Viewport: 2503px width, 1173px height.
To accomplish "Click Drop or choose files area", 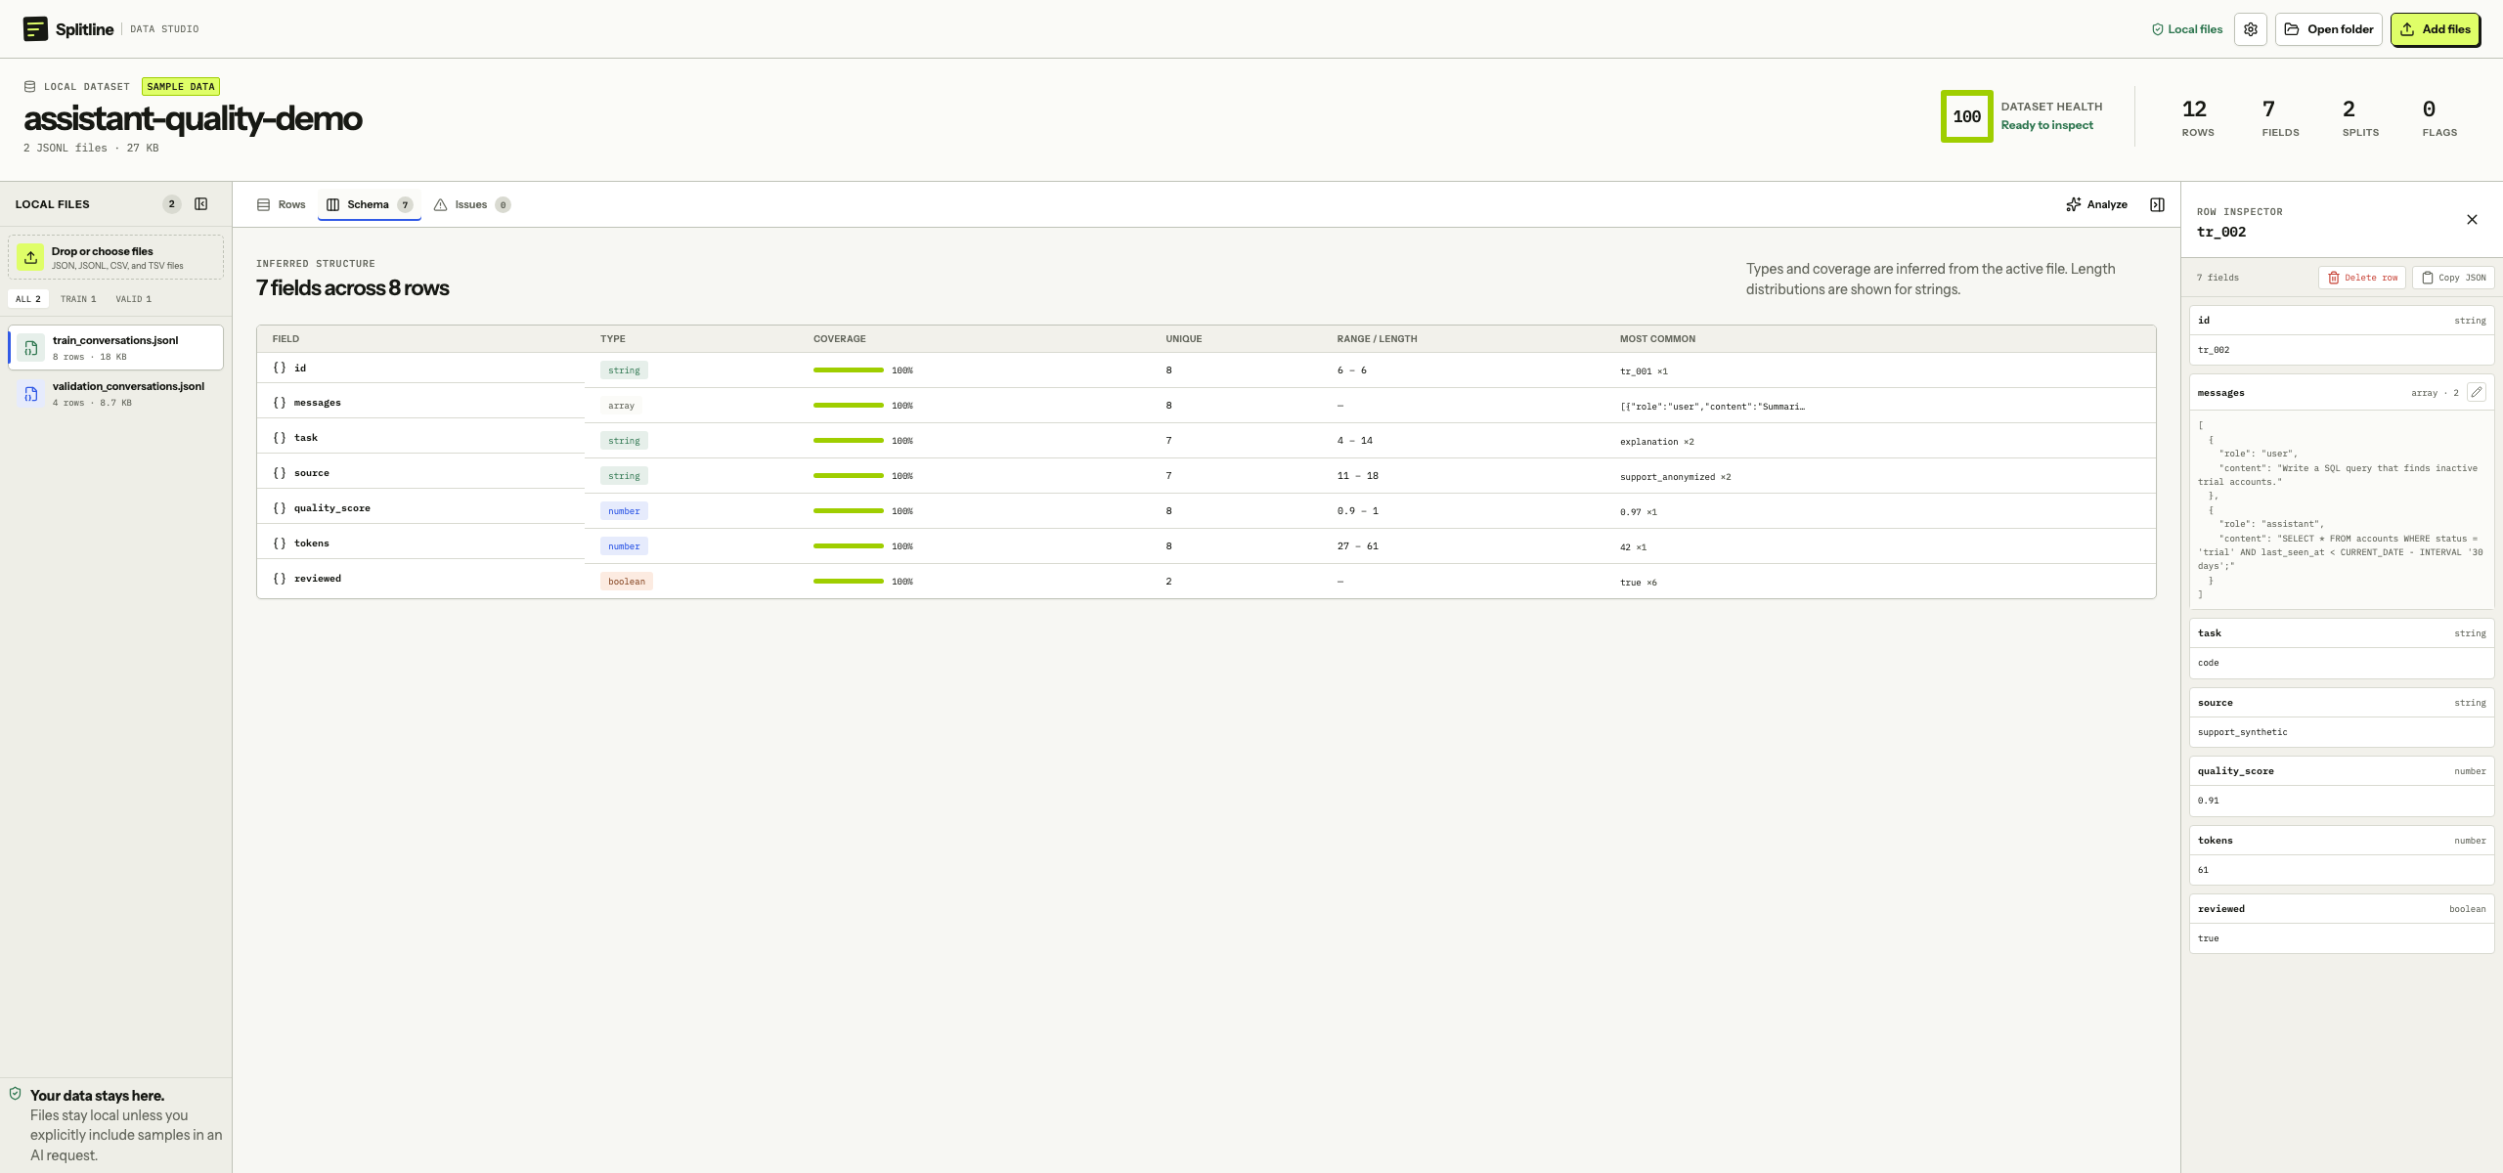I will click(x=116, y=257).
